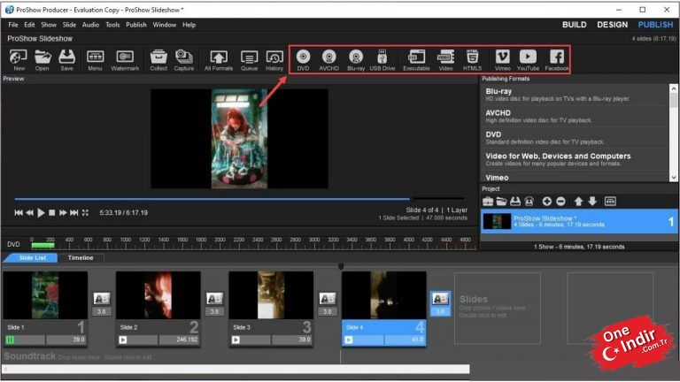680x382 pixels.
Task: Click the new project briefcase icon
Action: [488, 202]
